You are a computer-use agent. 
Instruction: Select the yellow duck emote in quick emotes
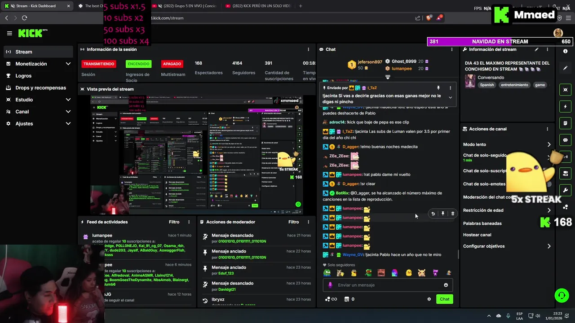pyautogui.click(x=408, y=273)
